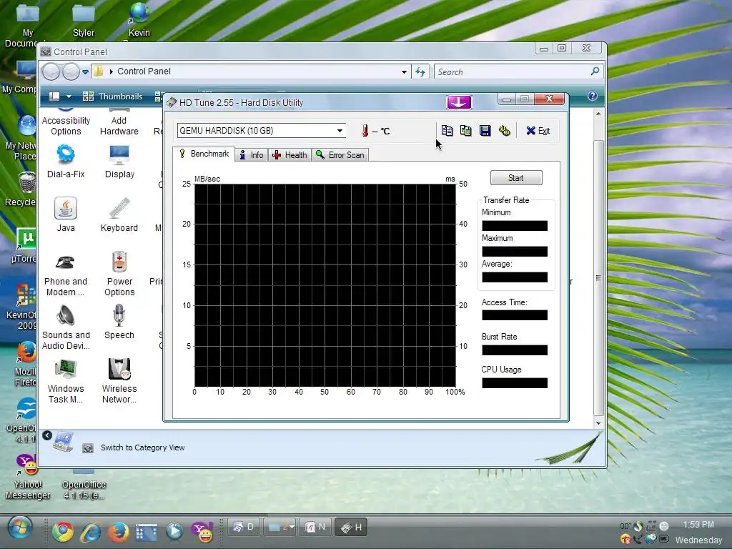Switch to the N taskbar button
This screenshot has width=732, height=549.
coord(315,527)
